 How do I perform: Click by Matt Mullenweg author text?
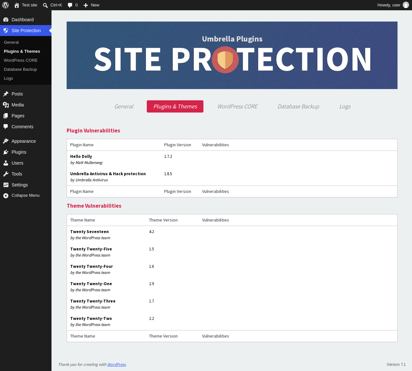(86, 163)
